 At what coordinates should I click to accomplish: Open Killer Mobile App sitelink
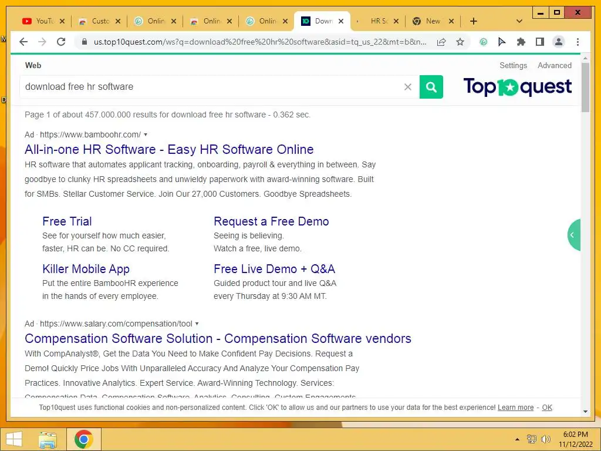[x=86, y=269]
